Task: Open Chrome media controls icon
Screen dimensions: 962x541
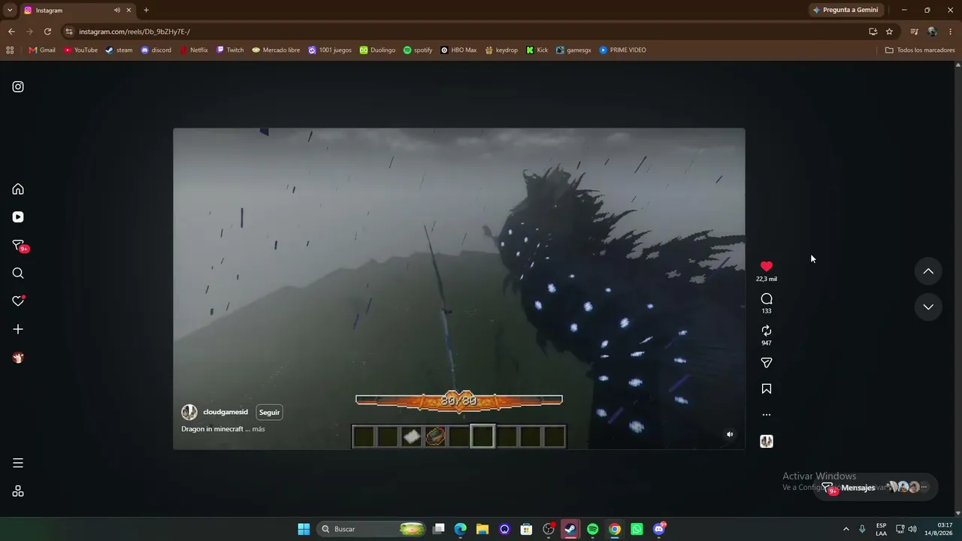Action: click(914, 32)
